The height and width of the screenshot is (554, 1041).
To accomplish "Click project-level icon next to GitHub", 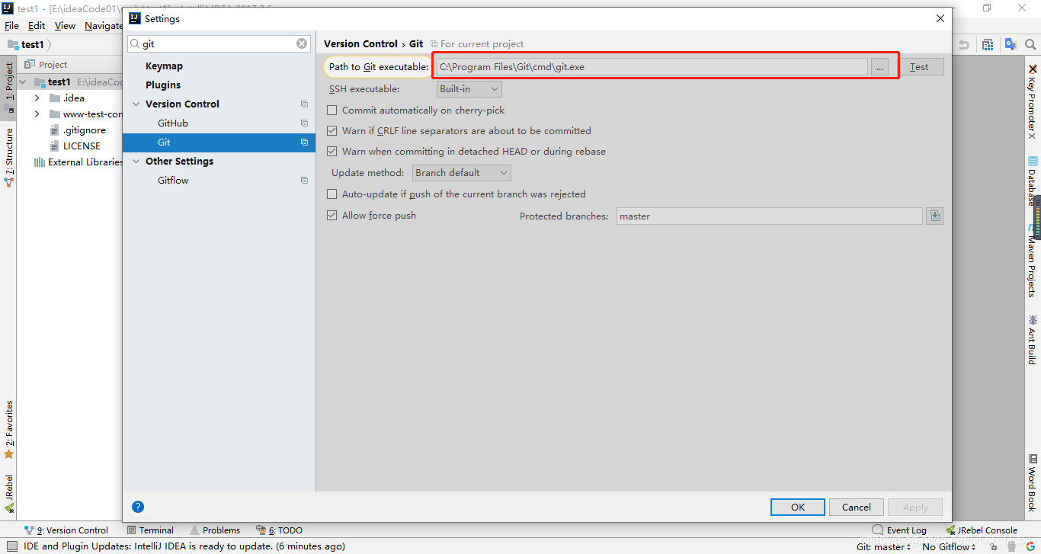I will click(x=304, y=123).
